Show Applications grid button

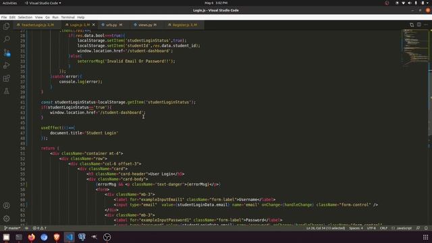click(x=425, y=237)
